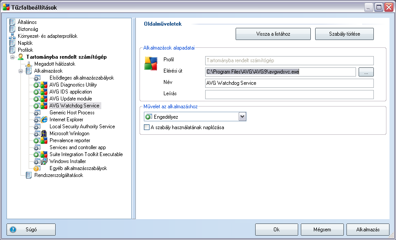Screen dimensions: 396x240
Task: Click the Név input field
Action: coord(289,83)
